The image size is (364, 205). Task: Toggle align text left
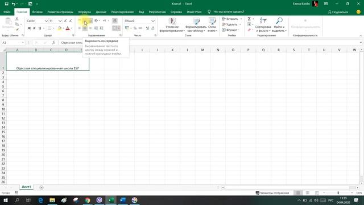pos(80,28)
